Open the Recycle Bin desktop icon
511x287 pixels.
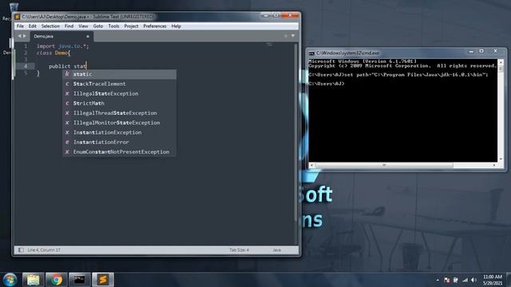[14, 7]
